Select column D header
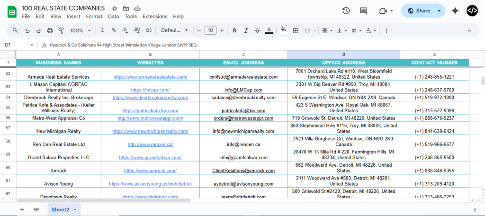 pos(343,54)
